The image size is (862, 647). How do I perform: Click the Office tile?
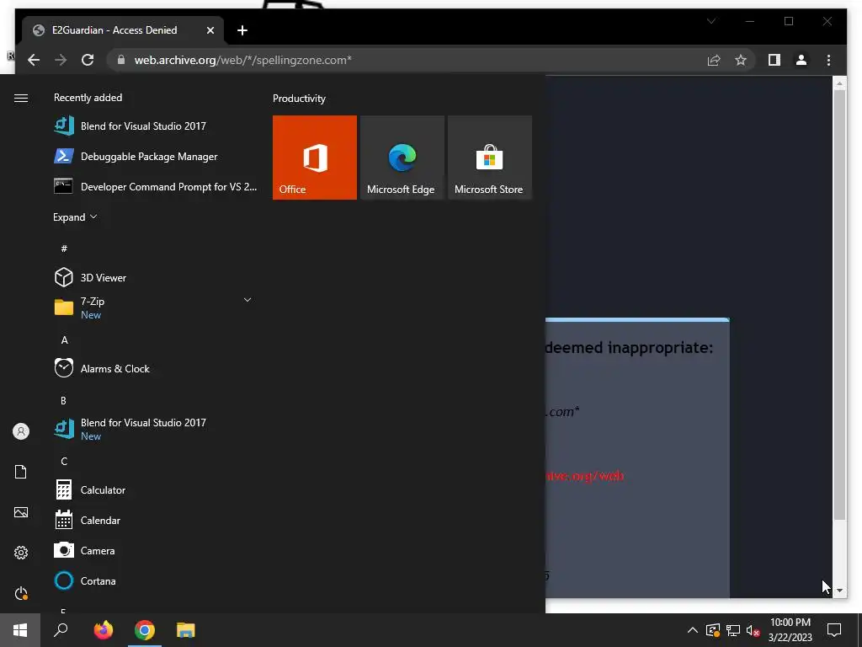coord(315,158)
